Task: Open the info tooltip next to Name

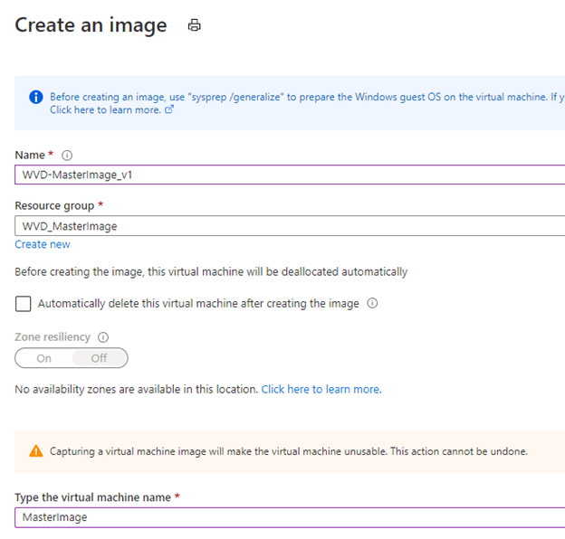Action: (67, 155)
